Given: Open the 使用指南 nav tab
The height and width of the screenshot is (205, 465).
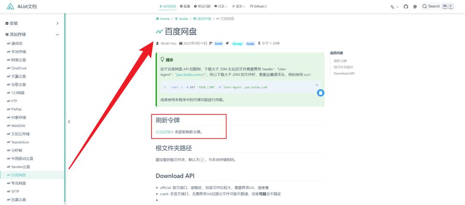Looking at the screenshot, I should [x=167, y=6].
